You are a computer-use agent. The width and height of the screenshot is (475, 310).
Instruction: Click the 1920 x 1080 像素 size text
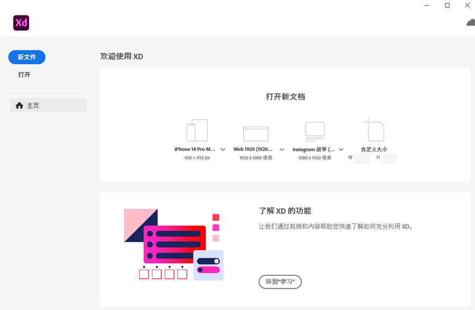256,158
